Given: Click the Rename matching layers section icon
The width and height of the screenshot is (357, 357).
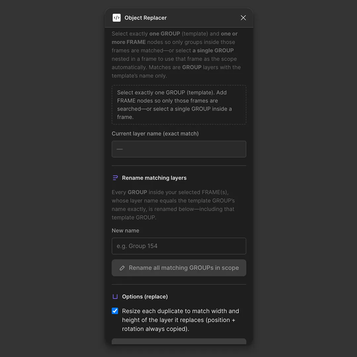Looking at the screenshot, I should (x=115, y=178).
